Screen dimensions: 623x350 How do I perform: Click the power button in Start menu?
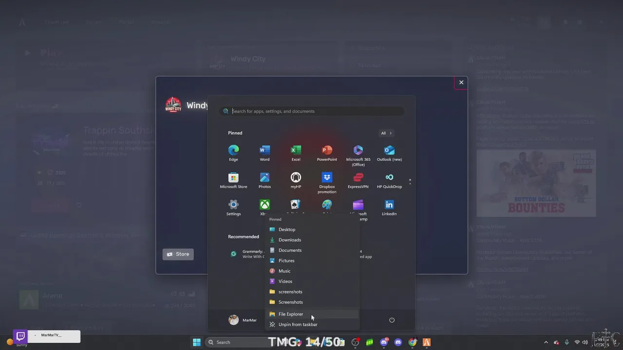pos(392,320)
